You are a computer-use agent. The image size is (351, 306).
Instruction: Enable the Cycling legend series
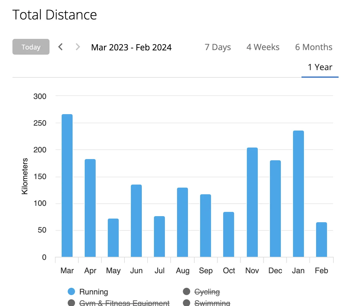[207, 292]
